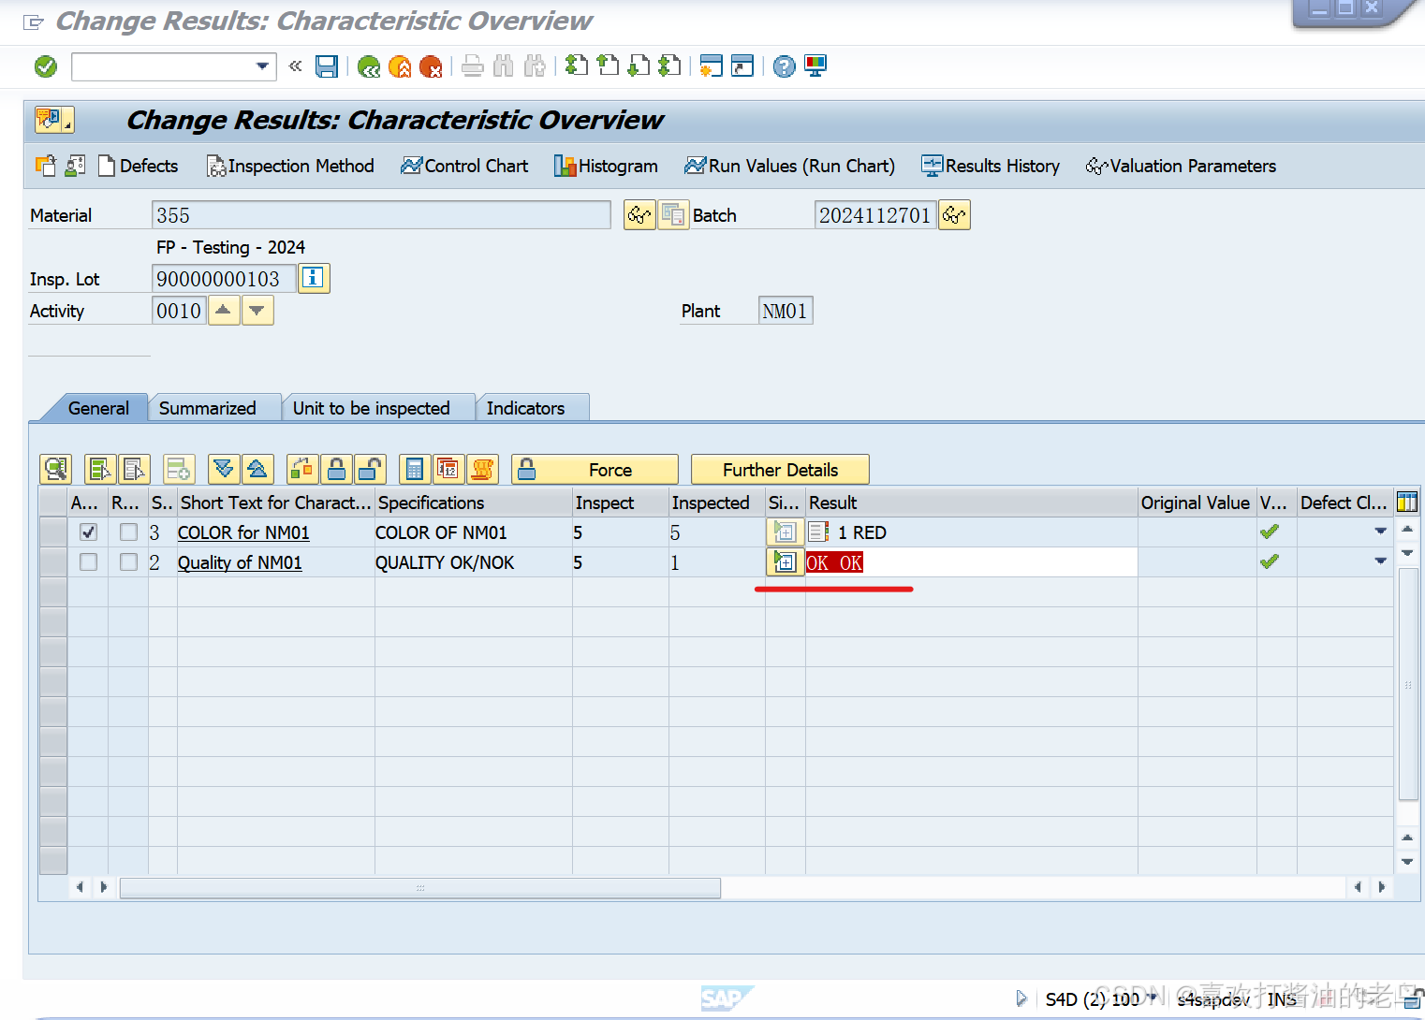The width and height of the screenshot is (1425, 1020).
Task: Click the display icon next to Material field
Action: point(639,215)
